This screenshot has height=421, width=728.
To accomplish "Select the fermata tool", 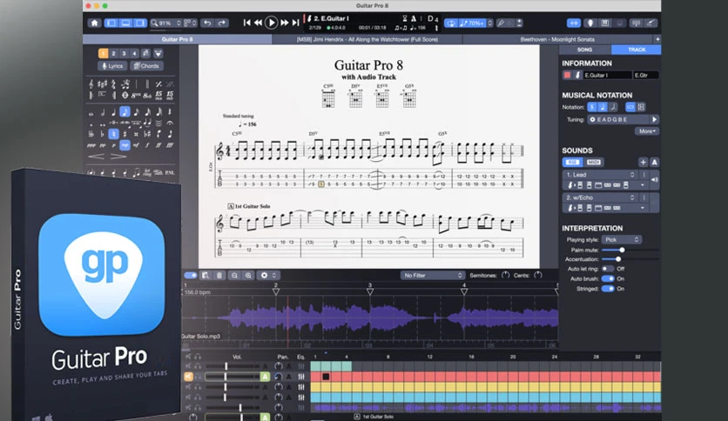I will point(170,123).
